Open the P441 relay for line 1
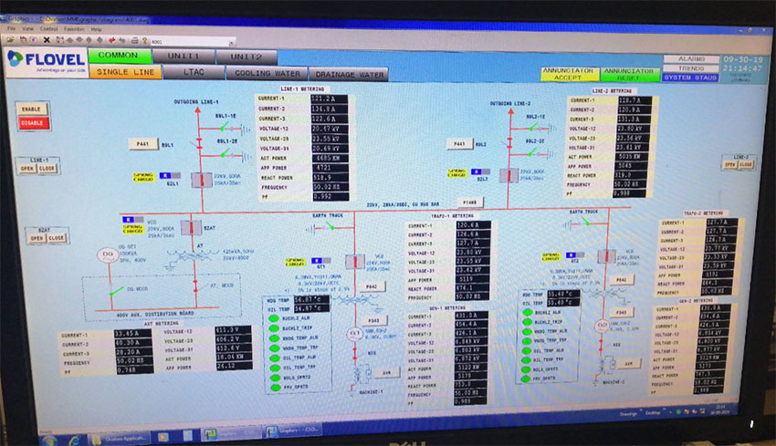Image resolution: width=776 pixels, height=446 pixels. (142, 144)
